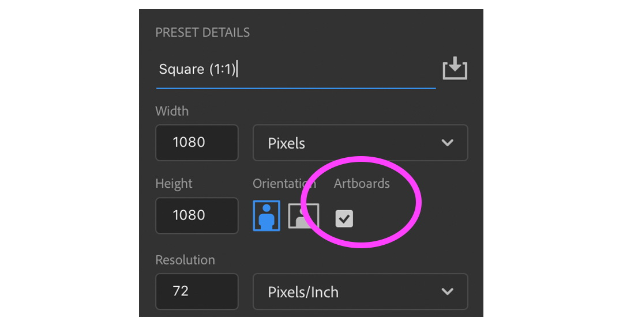Uncheck the Artboards checkbox

344,218
